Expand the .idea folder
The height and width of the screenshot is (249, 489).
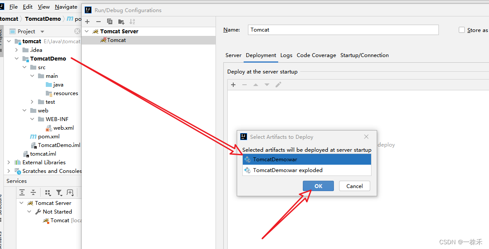16,50
